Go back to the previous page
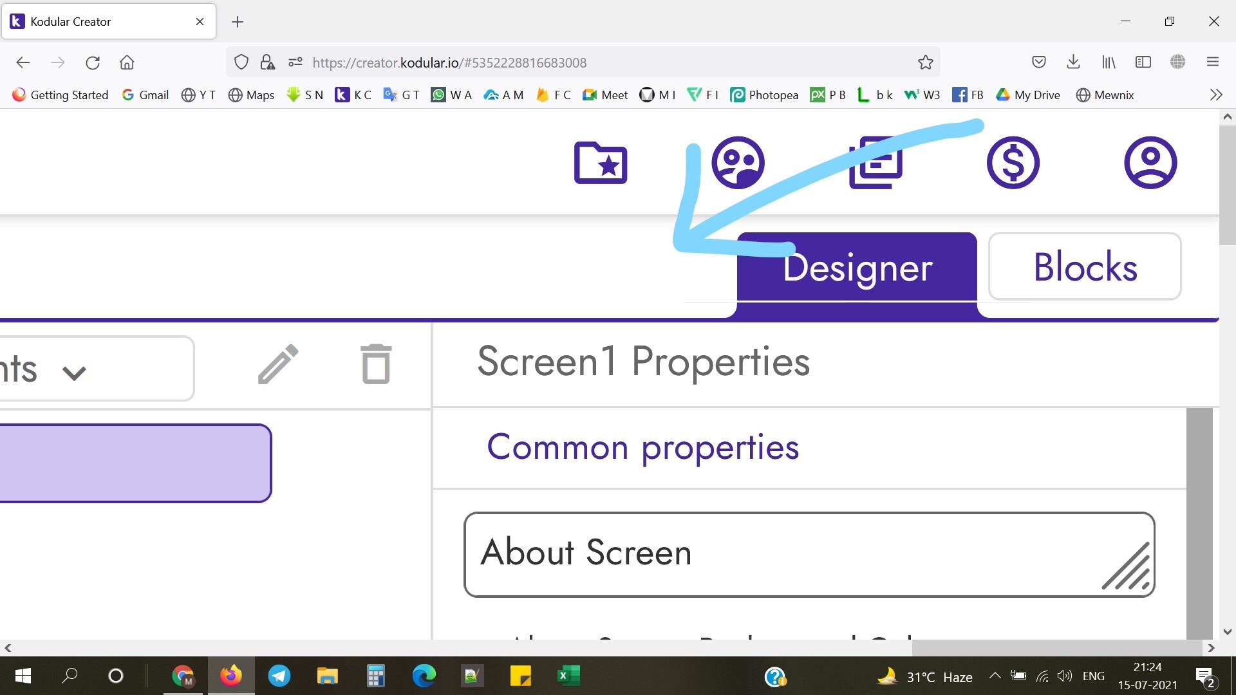 [x=23, y=62]
